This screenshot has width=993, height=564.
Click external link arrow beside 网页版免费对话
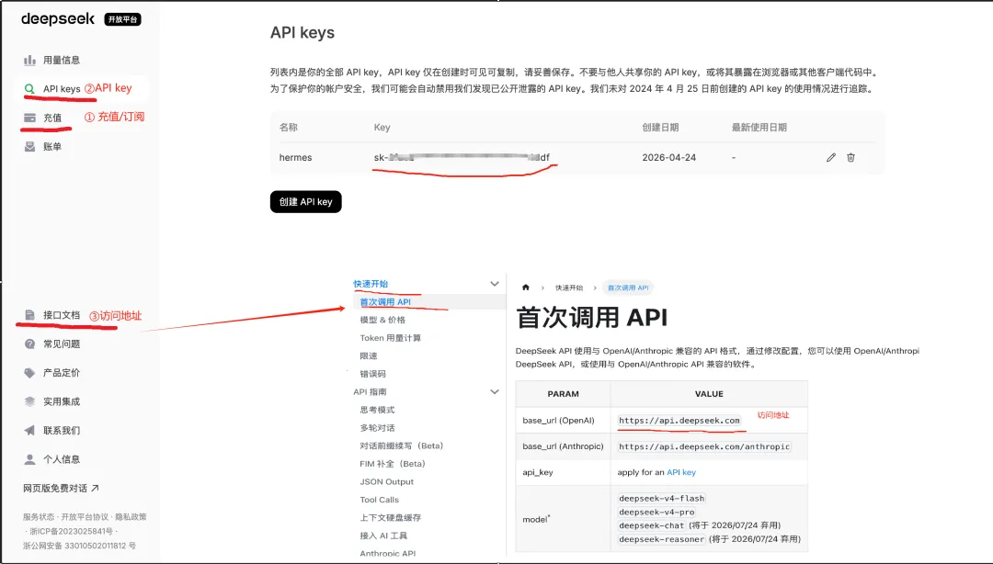pos(95,488)
